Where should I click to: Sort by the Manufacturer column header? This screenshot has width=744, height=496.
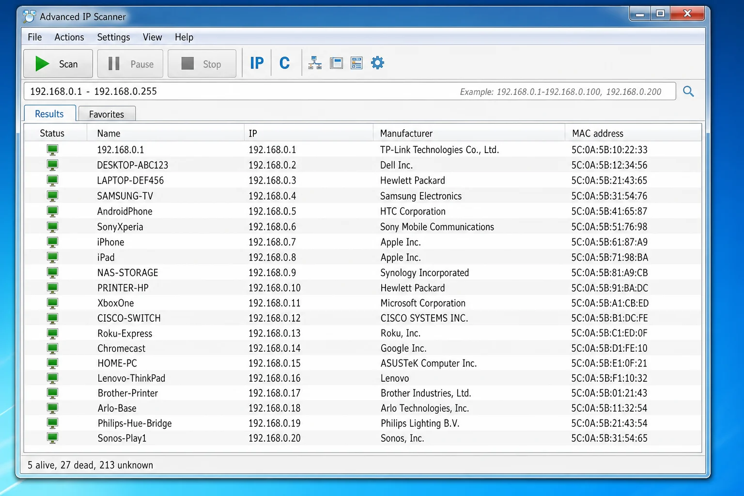click(469, 133)
